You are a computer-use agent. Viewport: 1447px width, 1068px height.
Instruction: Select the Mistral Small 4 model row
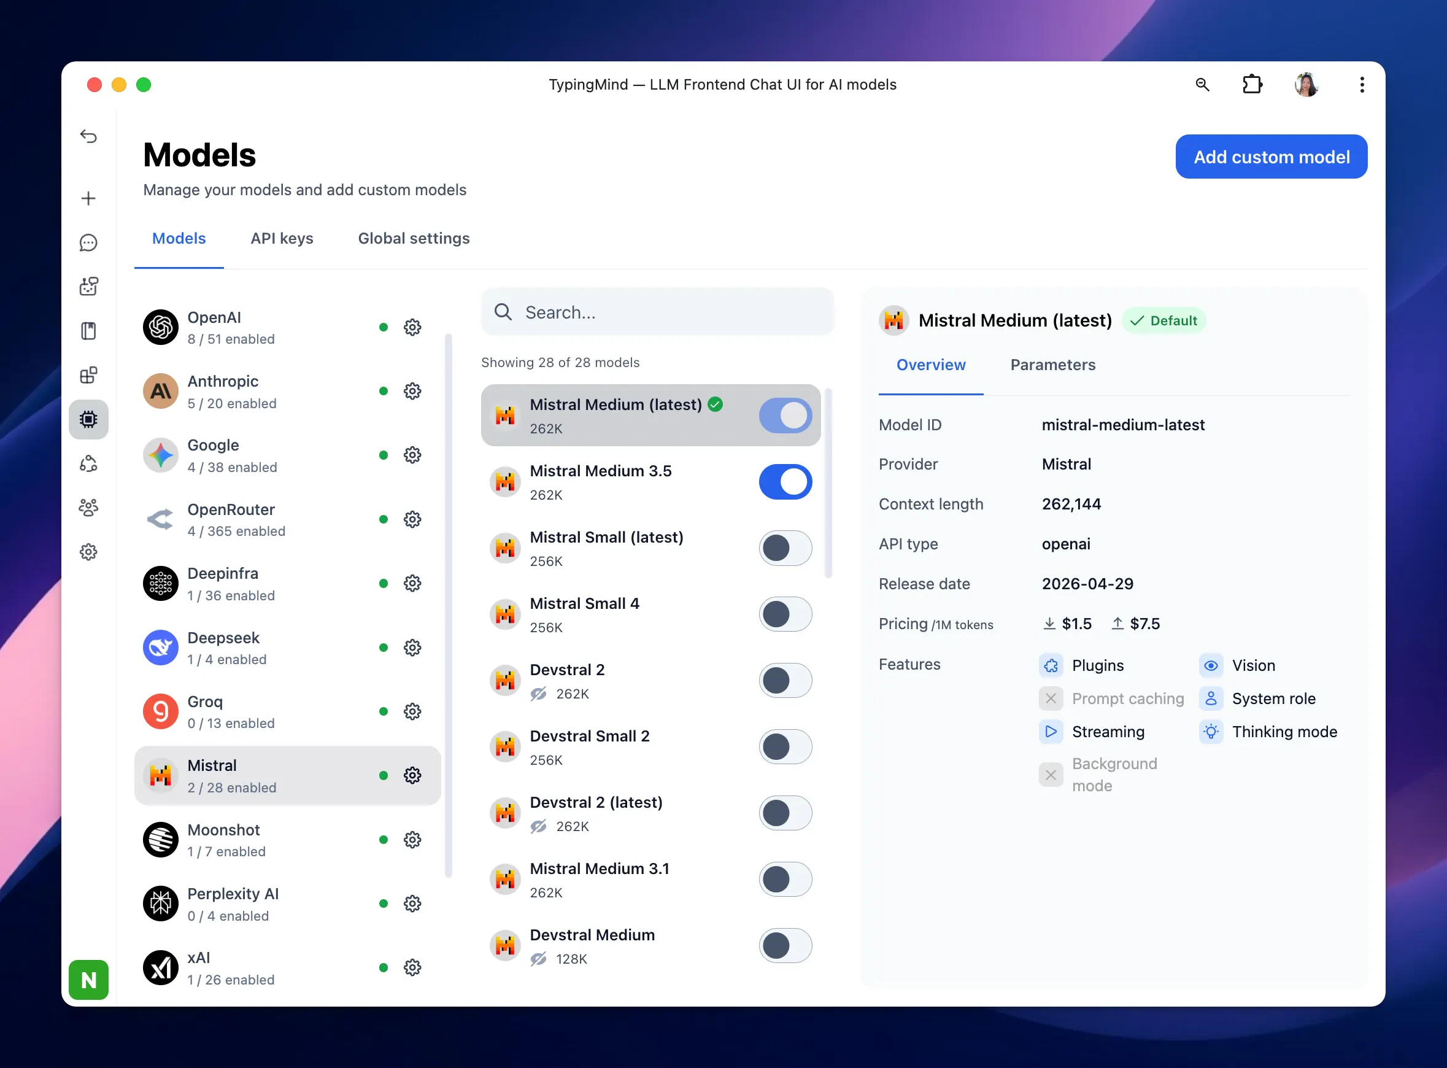(x=651, y=615)
